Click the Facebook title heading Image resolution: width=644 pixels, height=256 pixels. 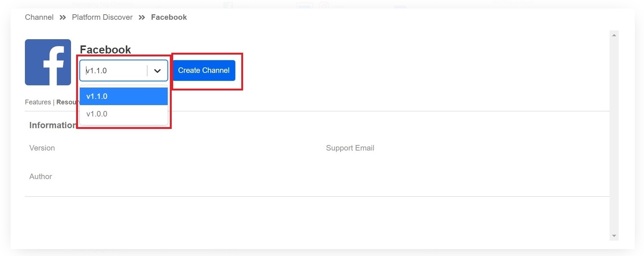click(105, 49)
